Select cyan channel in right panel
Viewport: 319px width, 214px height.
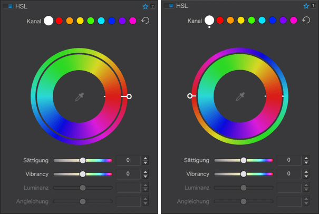262,21
